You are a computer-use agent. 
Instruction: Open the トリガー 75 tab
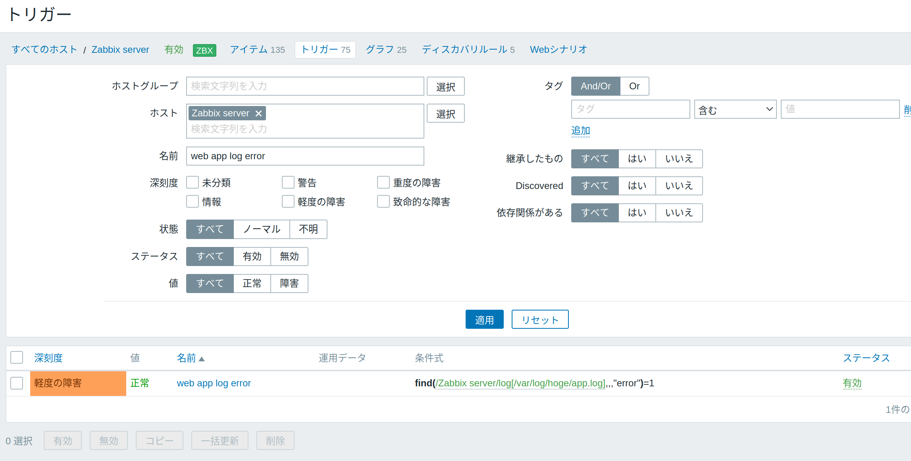click(x=325, y=50)
